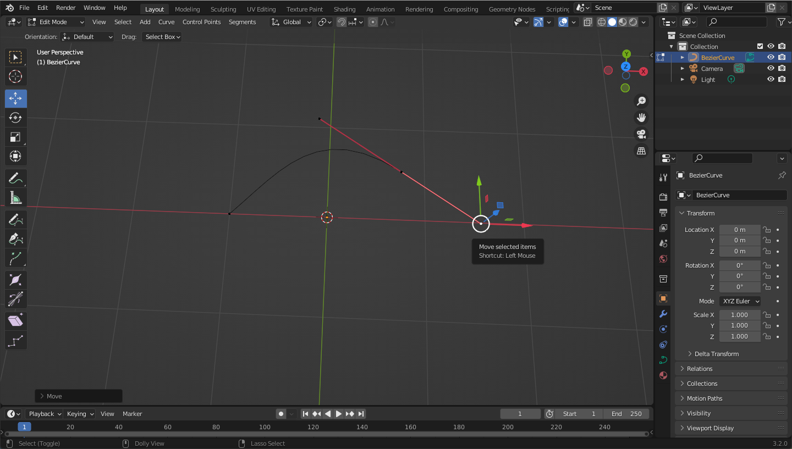Viewport: 792px width, 449px height.
Task: Toggle the camera view icon
Action: point(641,134)
